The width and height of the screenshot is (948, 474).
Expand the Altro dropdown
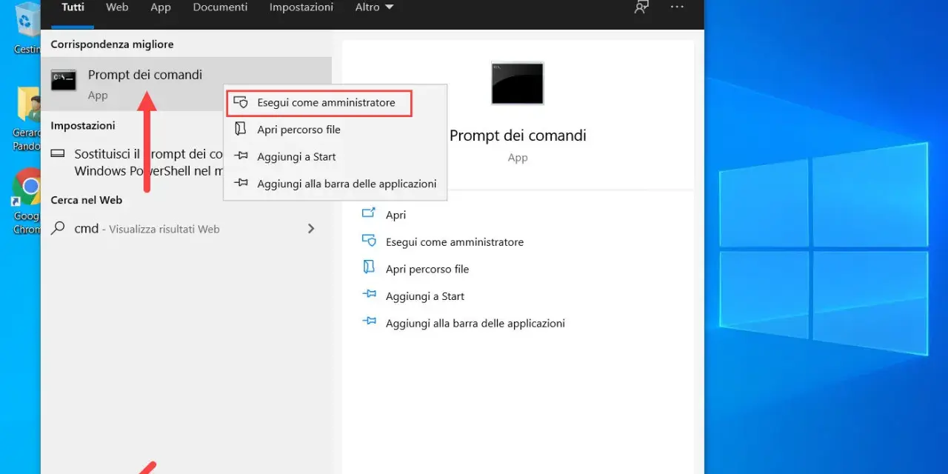(375, 7)
